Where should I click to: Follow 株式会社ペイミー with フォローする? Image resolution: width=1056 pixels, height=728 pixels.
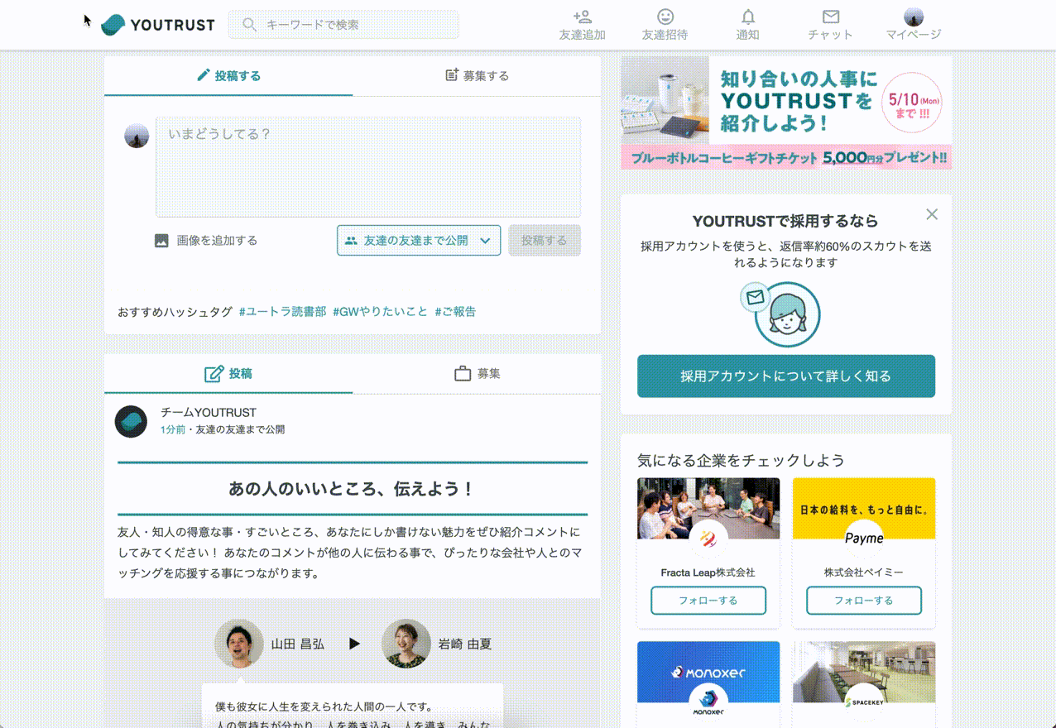(x=864, y=601)
